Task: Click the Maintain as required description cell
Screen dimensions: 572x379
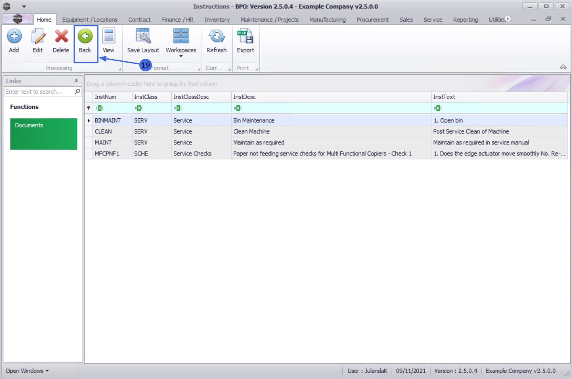Action: point(331,143)
